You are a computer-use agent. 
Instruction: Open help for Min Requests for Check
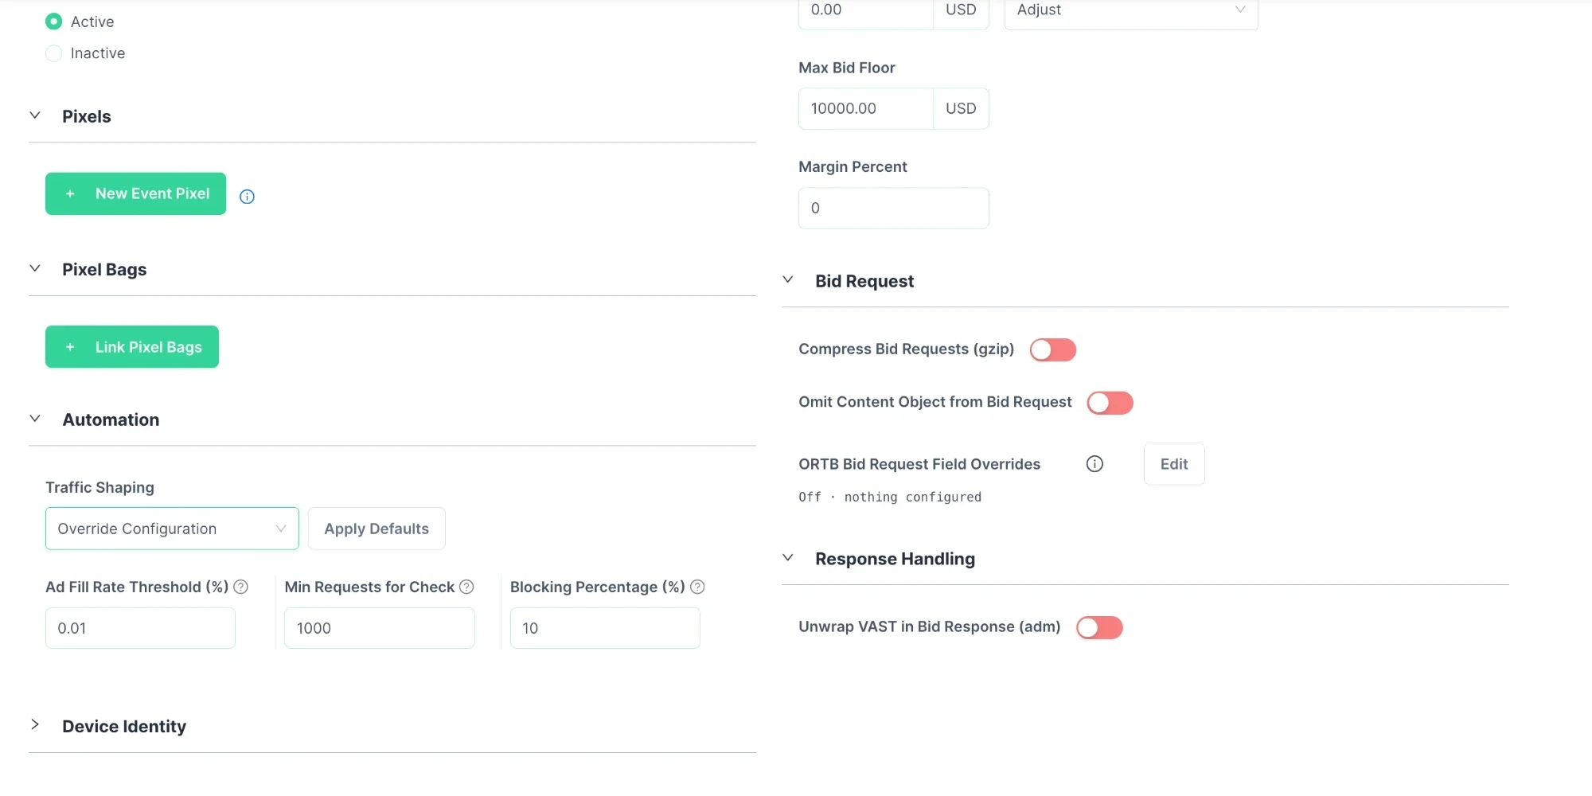tap(466, 587)
